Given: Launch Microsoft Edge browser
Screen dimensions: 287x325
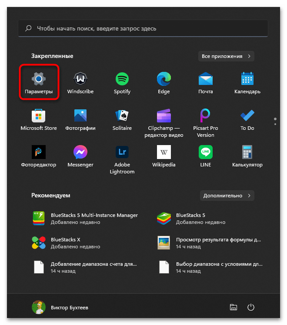Looking at the screenshot, I should pyautogui.click(x=164, y=79).
